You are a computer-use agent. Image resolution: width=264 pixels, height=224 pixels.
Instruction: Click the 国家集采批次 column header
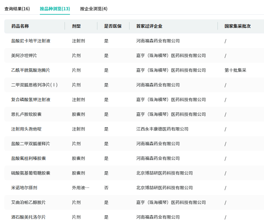[238, 26]
